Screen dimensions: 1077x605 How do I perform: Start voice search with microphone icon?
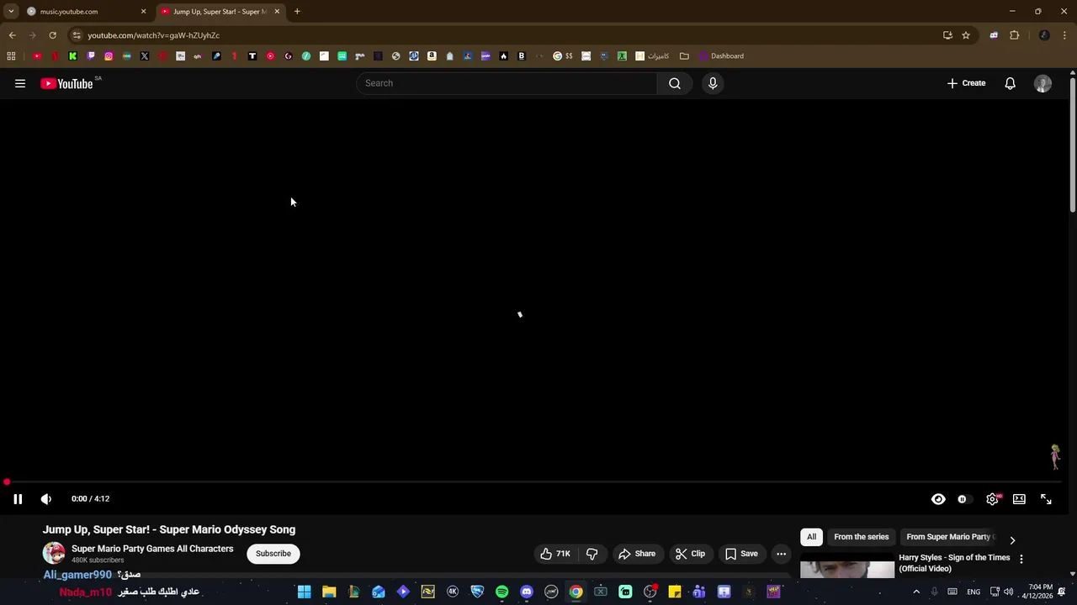click(713, 83)
